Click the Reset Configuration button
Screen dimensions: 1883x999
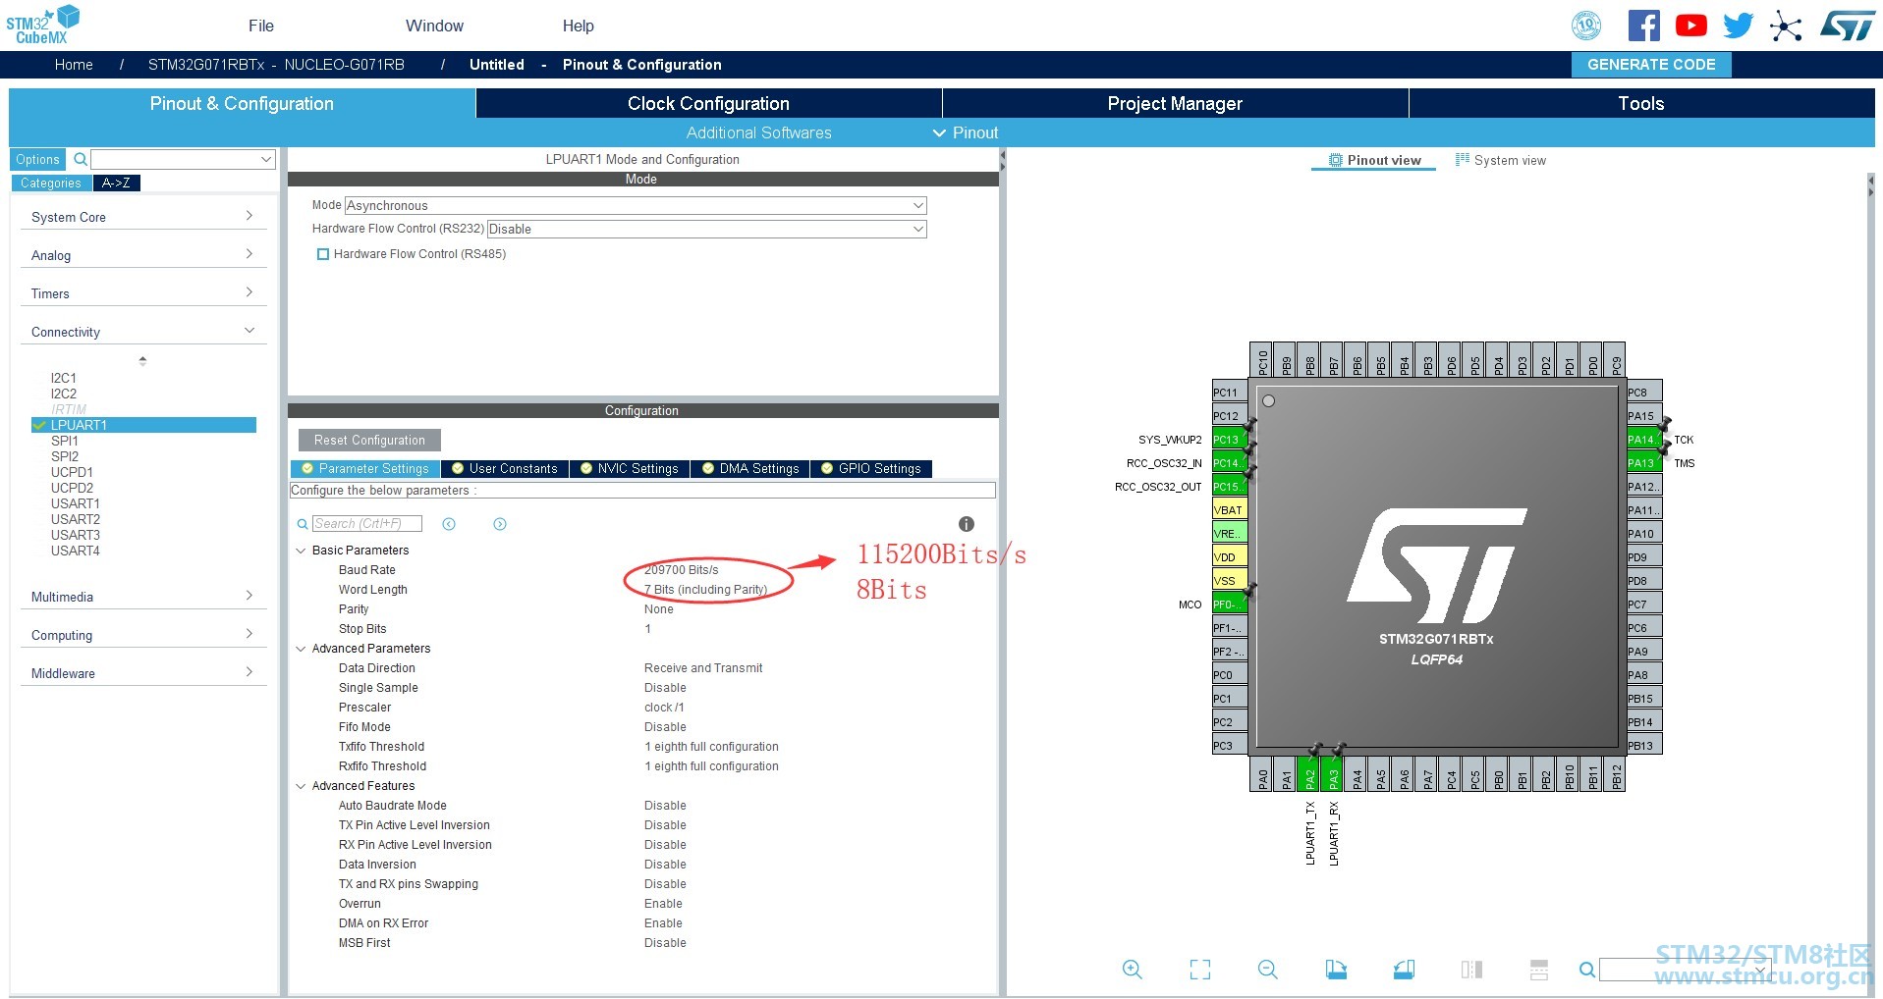tap(369, 440)
